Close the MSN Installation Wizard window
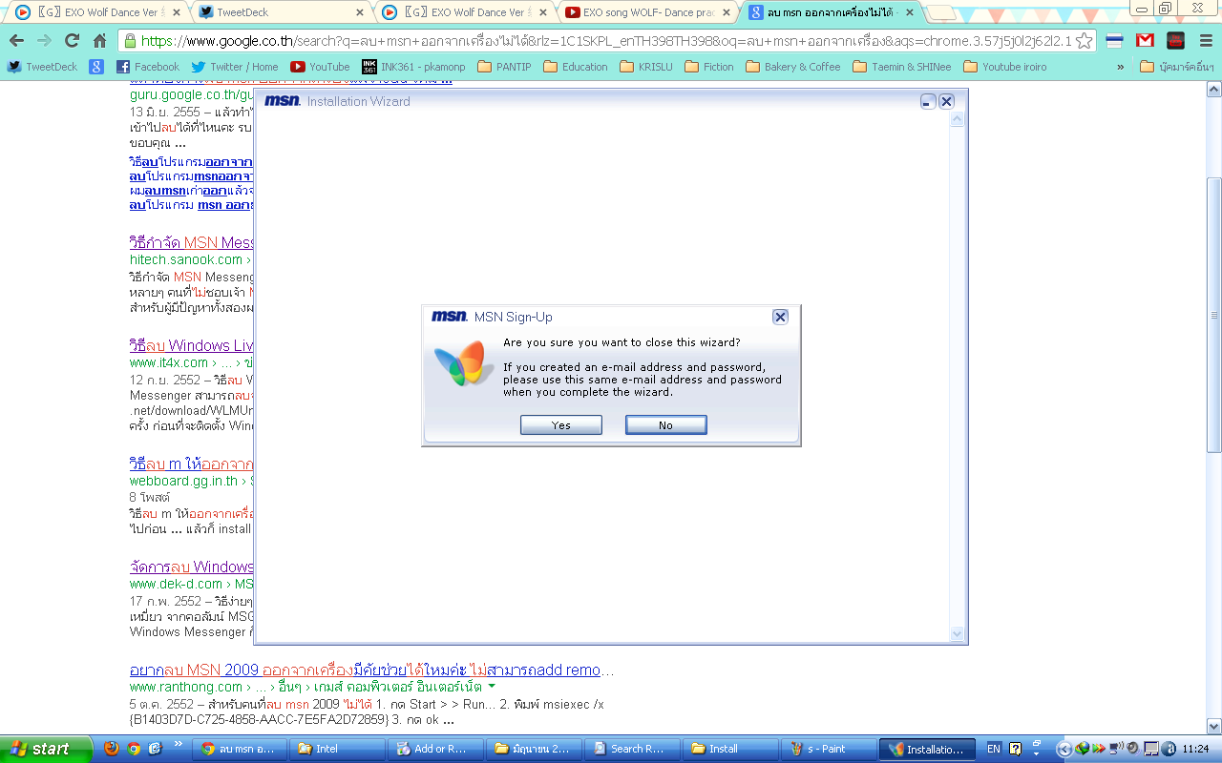Screen dimensions: 1222x763 tap(946, 101)
